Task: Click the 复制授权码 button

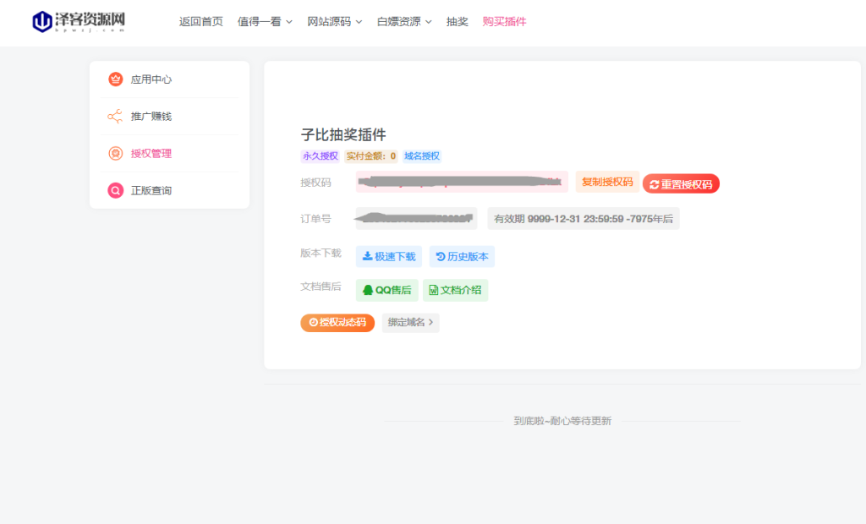Action: coord(608,183)
